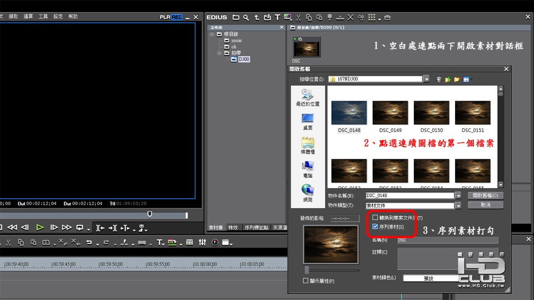Click the preview slider under the thumbnail
The image size is (534, 300).
pos(307,270)
